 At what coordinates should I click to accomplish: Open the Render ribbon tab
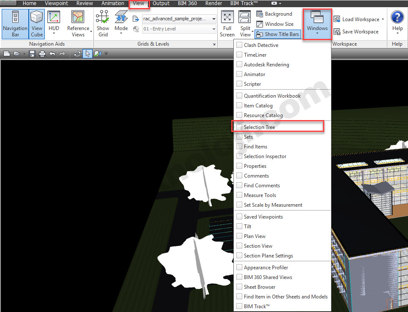point(214,3)
